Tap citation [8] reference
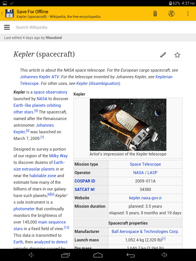Screen dimensions: 196x261 point(49,194)
